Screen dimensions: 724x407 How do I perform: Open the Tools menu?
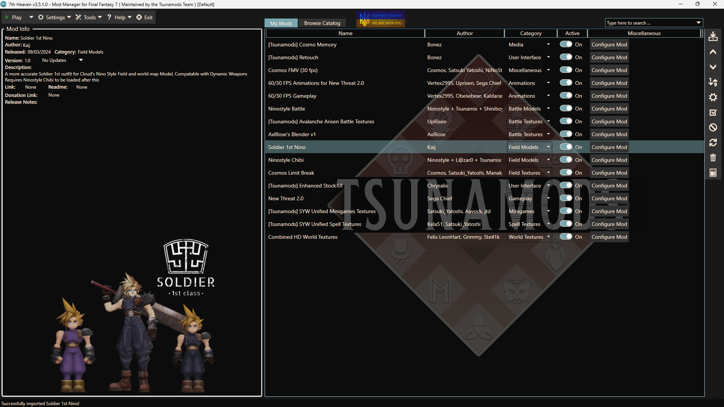coord(89,17)
